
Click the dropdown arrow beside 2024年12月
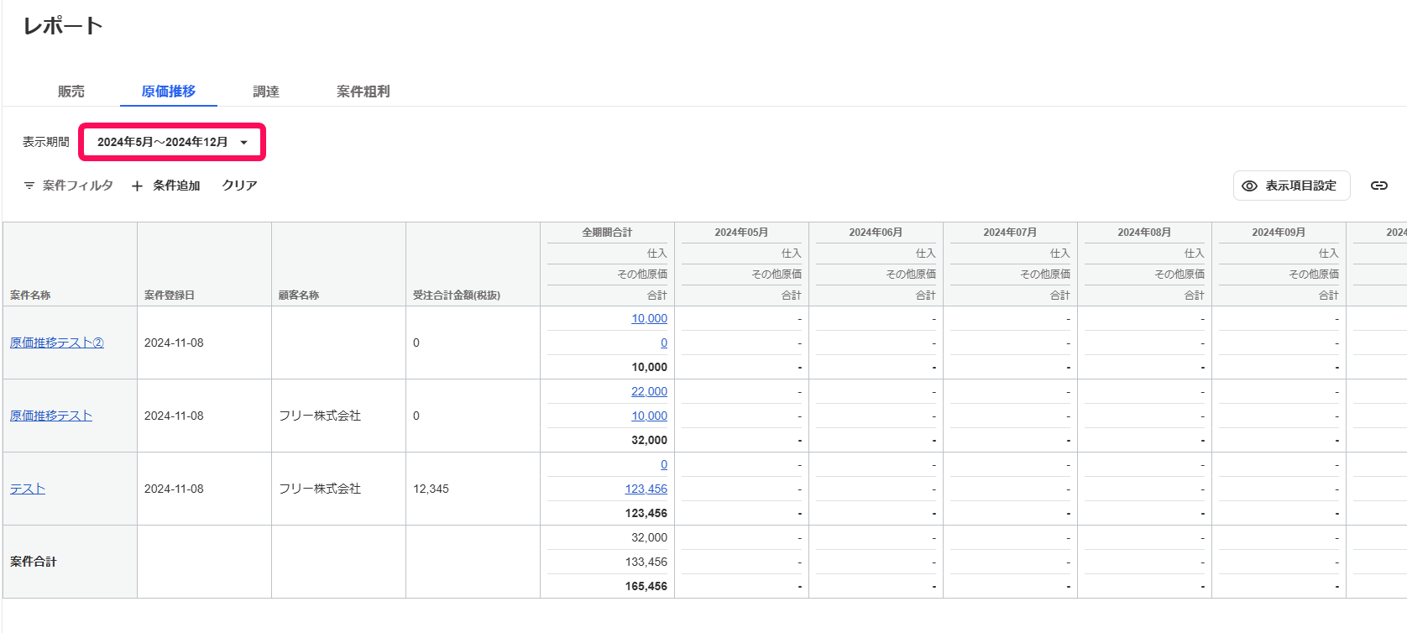pos(244,143)
